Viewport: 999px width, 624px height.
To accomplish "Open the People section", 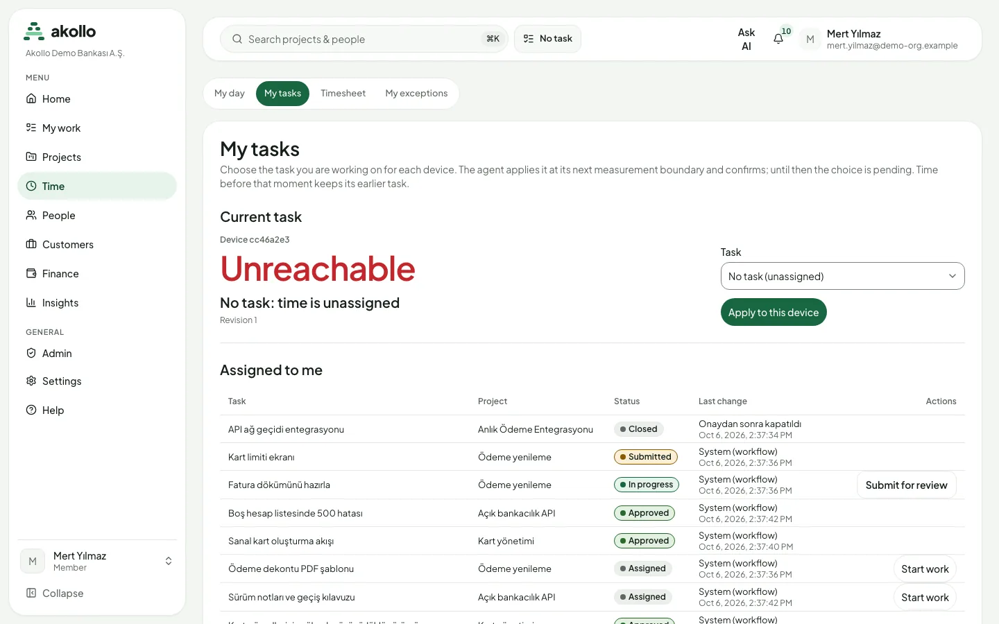I will click(x=97, y=216).
